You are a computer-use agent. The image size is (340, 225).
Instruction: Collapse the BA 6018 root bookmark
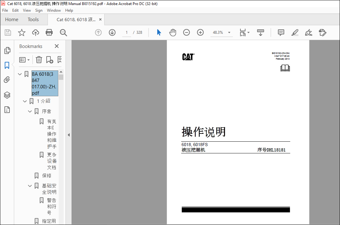pos(20,74)
